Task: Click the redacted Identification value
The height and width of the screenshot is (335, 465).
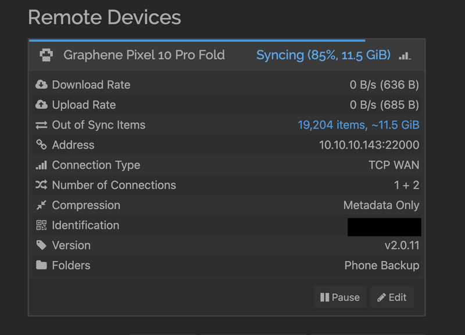Action: pyautogui.click(x=384, y=226)
